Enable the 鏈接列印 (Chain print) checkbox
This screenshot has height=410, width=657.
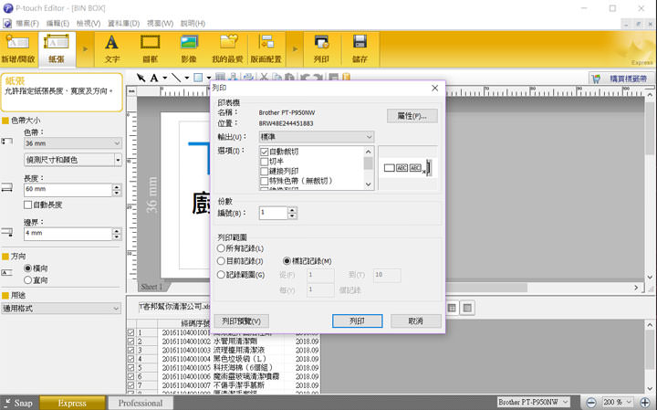pyautogui.click(x=265, y=172)
